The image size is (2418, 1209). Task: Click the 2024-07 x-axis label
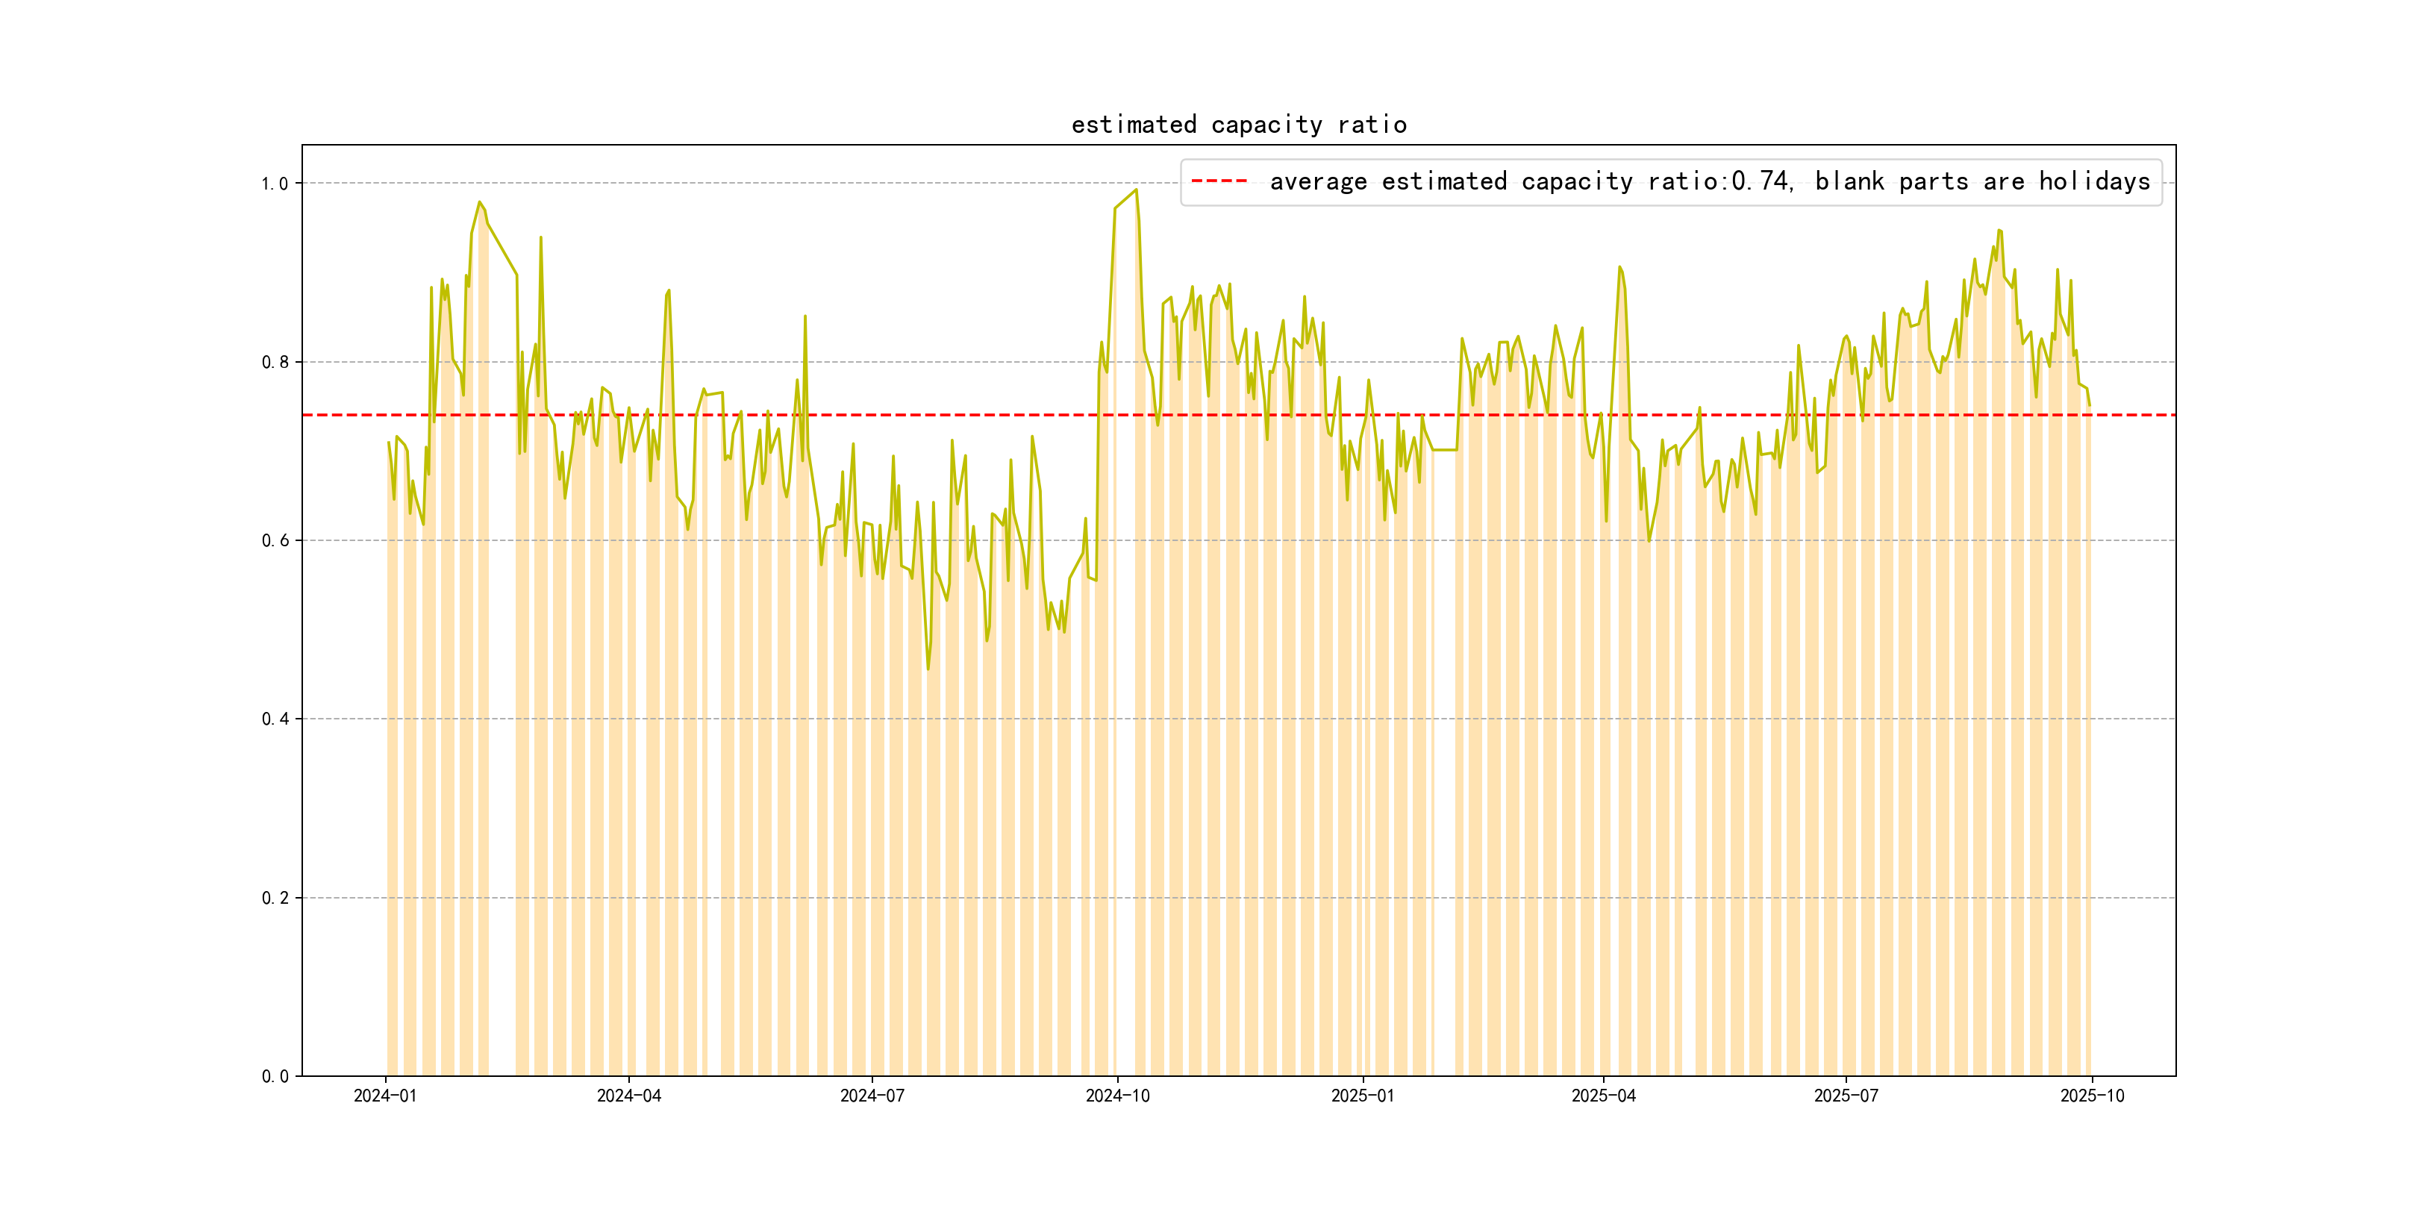tap(872, 1096)
